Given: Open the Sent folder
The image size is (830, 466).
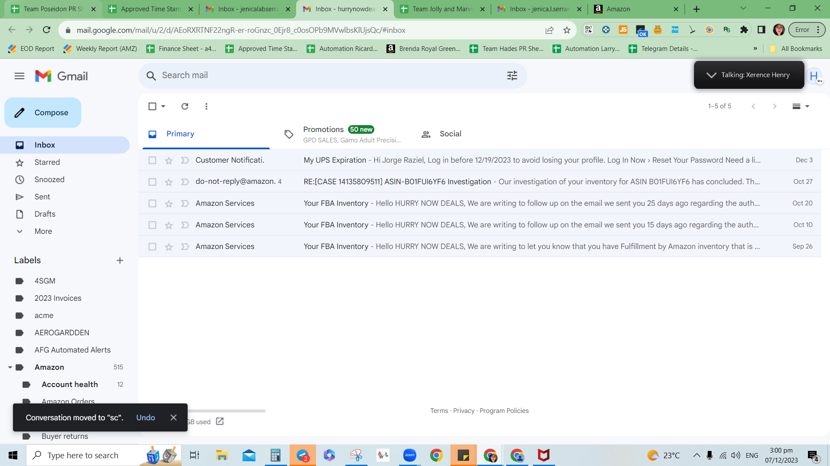Looking at the screenshot, I should (65, 197).
